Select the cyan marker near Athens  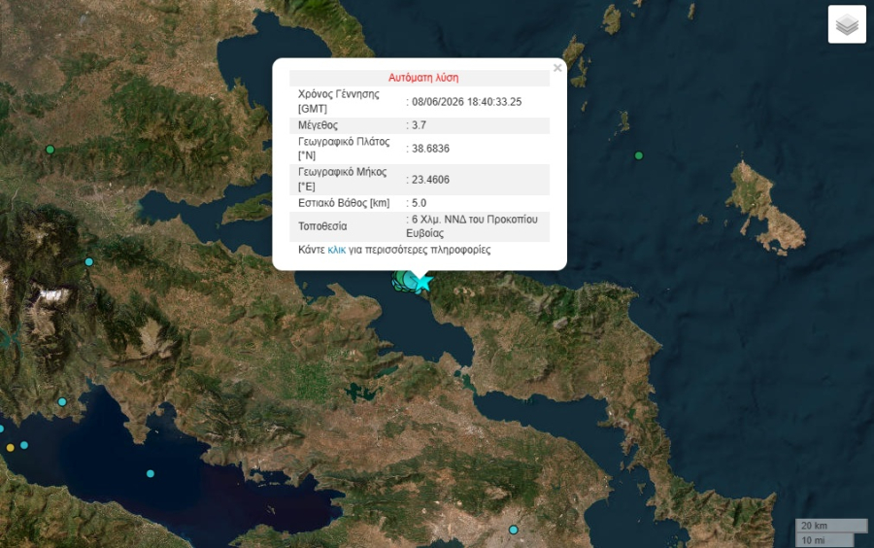point(514,530)
